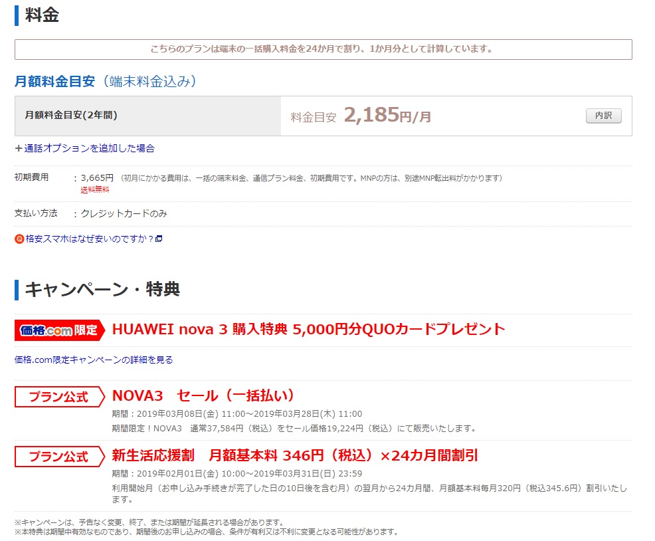Click 新生活応援割 period 2019年02月01日 line
The height and width of the screenshot is (541, 655).
click(x=237, y=474)
